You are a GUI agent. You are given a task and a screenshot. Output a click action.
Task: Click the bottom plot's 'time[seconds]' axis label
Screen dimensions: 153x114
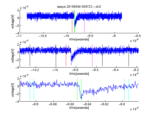[x=79, y=108]
